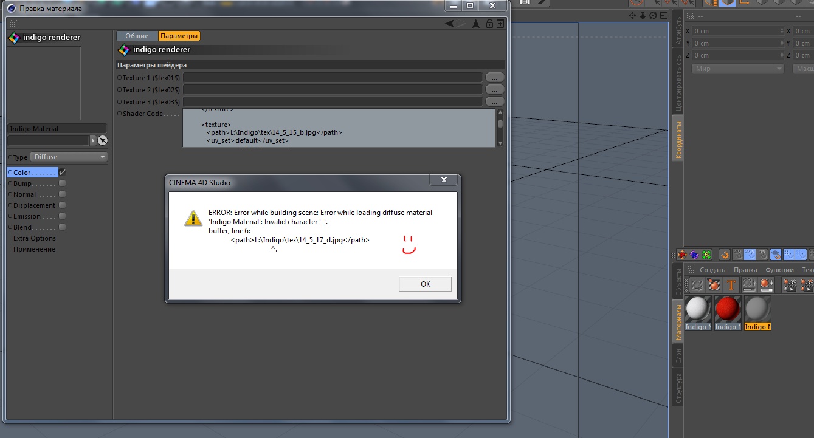The image size is (814, 438).
Task: Click the orange T text icon
Action: click(x=731, y=284)
